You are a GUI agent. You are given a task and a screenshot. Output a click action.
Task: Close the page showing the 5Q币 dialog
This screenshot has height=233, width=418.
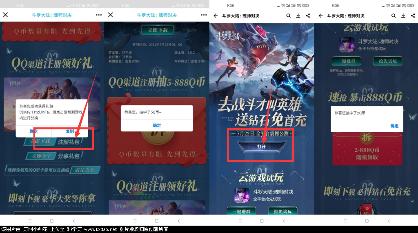pos(110,15)
